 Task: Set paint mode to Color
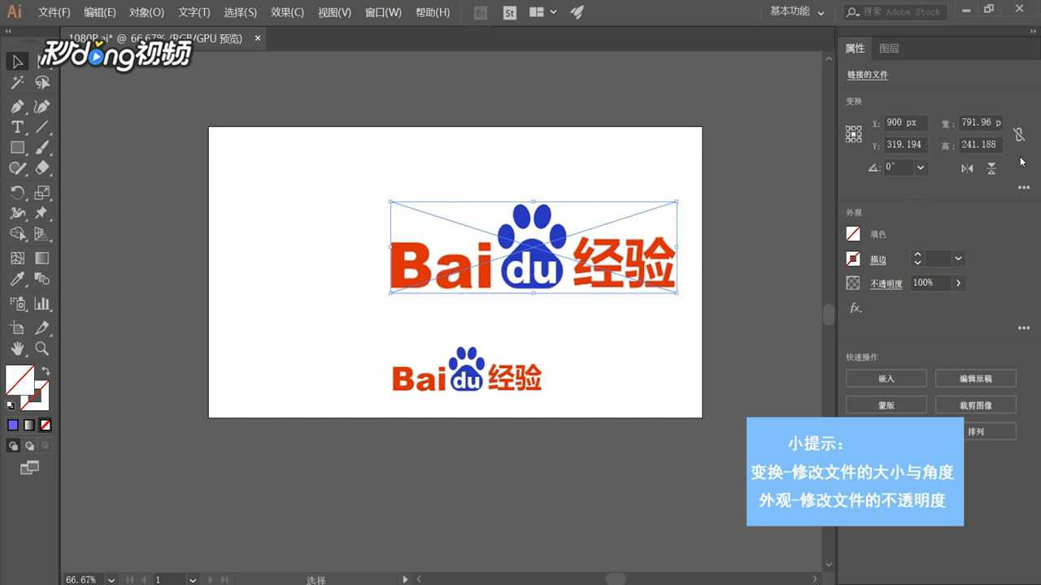pos(13,425)
